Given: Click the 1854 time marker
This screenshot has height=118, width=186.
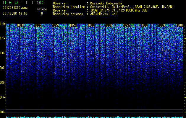Looking at the screenshot, I should [73, 25].
